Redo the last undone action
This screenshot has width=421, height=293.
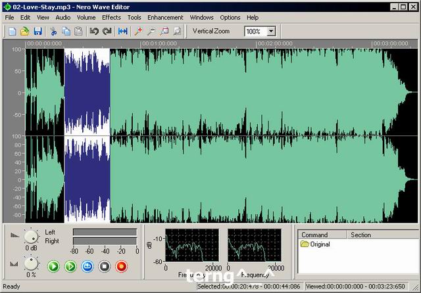(x=107, y=32)
